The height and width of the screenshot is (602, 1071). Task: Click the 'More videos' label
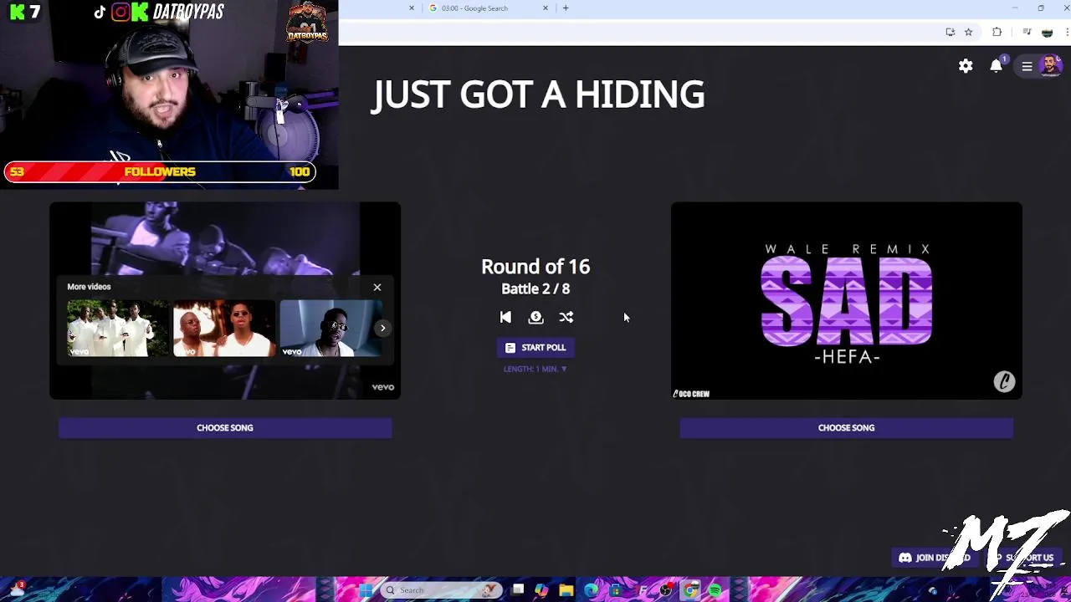point(89,287)
